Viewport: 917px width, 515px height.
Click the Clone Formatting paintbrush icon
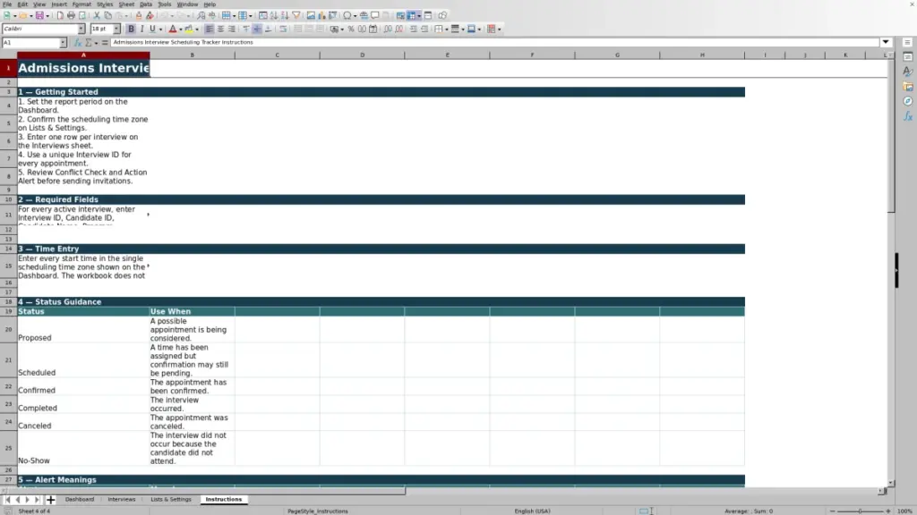139,15
